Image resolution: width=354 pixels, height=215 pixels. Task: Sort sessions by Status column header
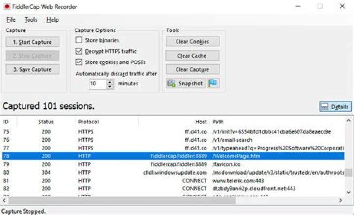pos(46,122)
